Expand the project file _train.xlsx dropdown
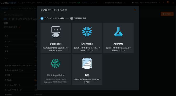Image resolution: width=176 pixels, height=96 pixels. 146,3
